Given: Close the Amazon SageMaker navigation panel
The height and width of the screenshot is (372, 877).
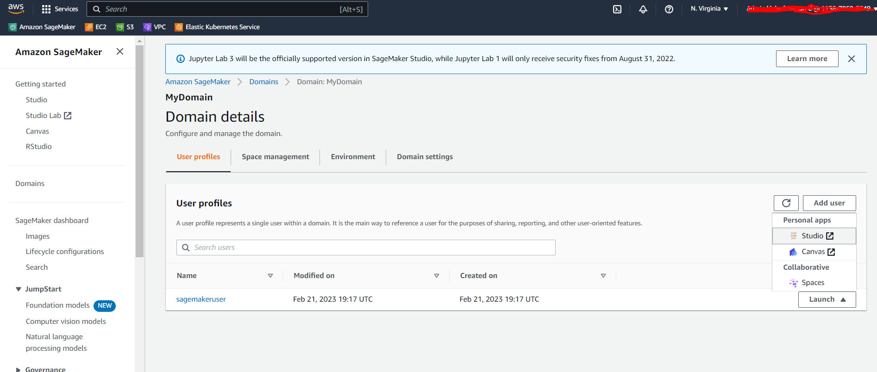Looking at the screenshot, I should tap(120, 51).
